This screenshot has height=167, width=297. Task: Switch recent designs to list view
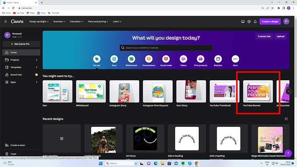(x=286, y=119)
